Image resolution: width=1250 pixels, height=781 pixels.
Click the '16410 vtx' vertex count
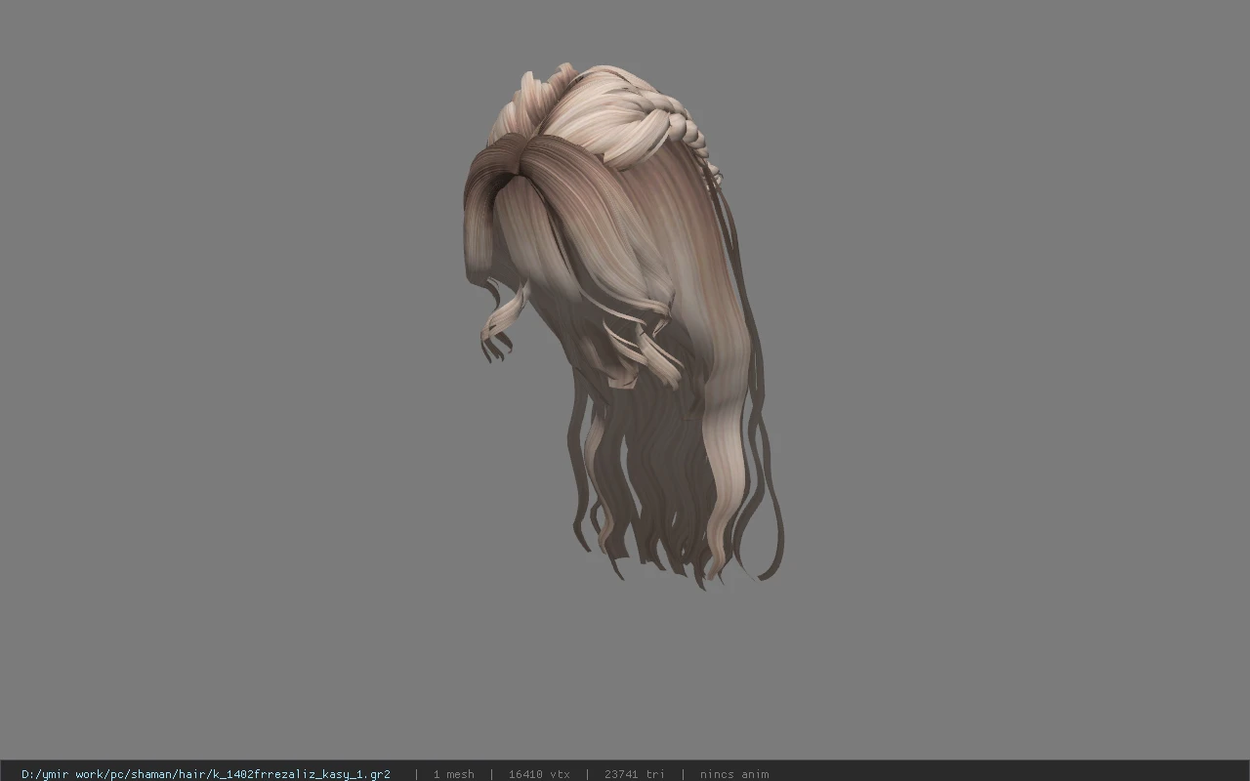tap(539, 774)
